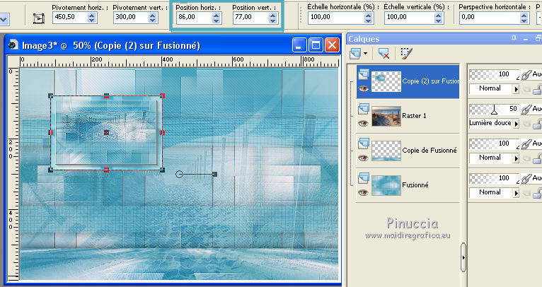
Task: Click the Perspective horizontale field 0,00
Action: [490, 18]
